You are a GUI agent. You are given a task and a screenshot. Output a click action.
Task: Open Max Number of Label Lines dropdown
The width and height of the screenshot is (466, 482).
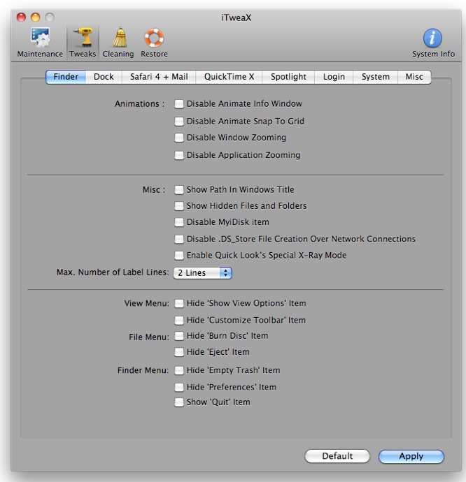tap(203, 273)
